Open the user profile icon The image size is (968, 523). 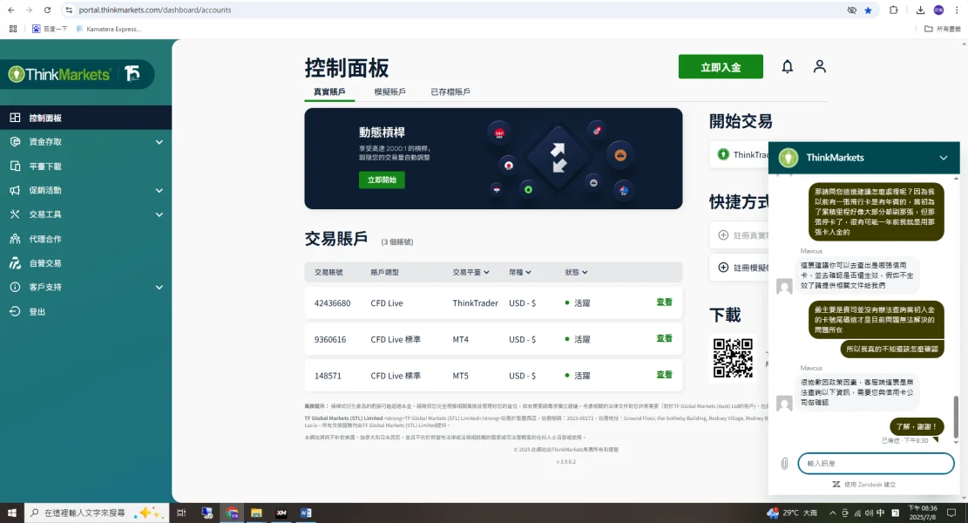click(x=819, y=67)
